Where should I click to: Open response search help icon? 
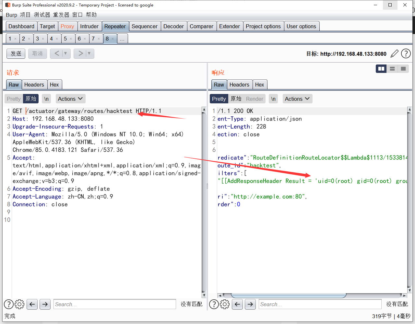214,304
